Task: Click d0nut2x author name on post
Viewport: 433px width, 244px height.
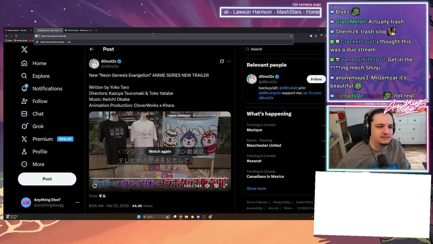Action: click(108, 61)
